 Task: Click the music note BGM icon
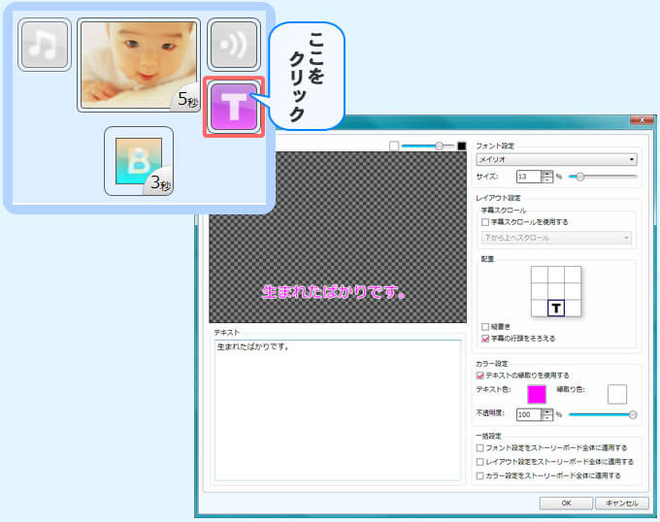pyautogui.click(x=45, y=45)
